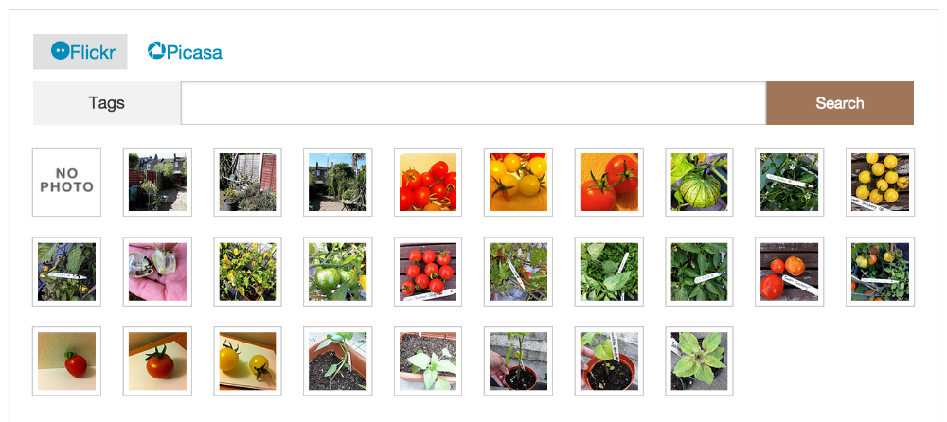The image size is (947, 422).
Task: Pick the hand holding cut fruit thumbnail
Action: [x=157, y=272]
